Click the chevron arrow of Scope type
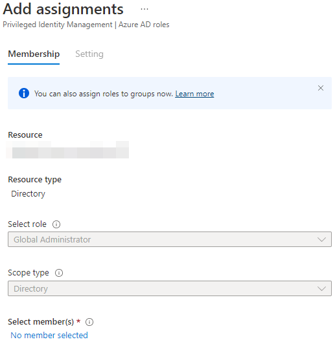335x344 pixels. pyautogui.click(x=321, y=288)
